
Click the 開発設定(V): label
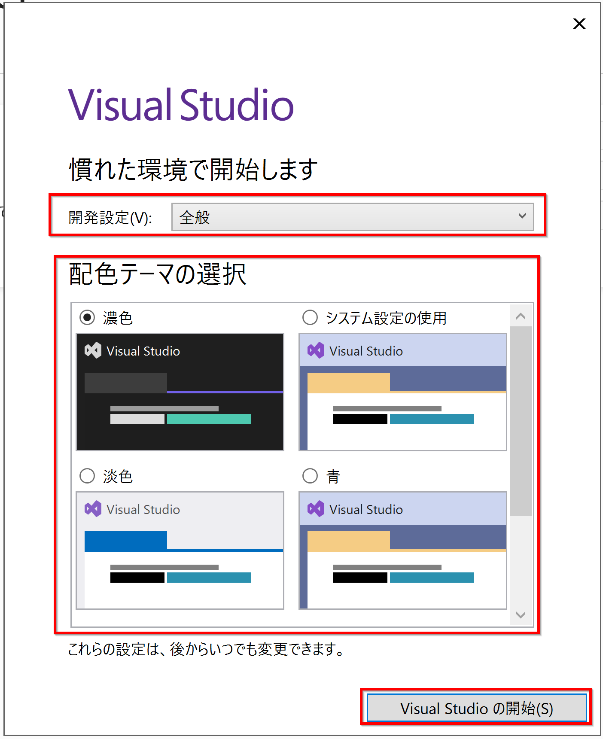tap(110, 217)
